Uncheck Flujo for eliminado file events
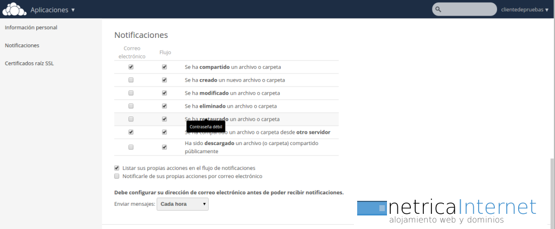This screenshot has height=229, width=555. pyautogui.click(x=164, y=106)
